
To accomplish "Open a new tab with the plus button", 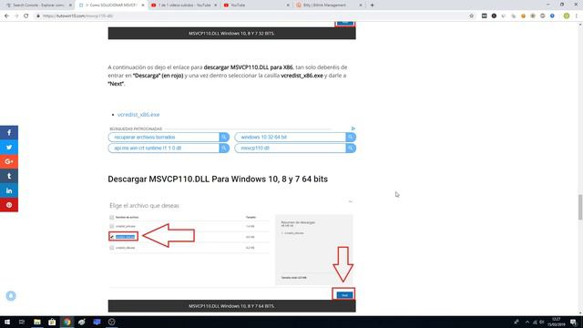I will tap(372, 5).
